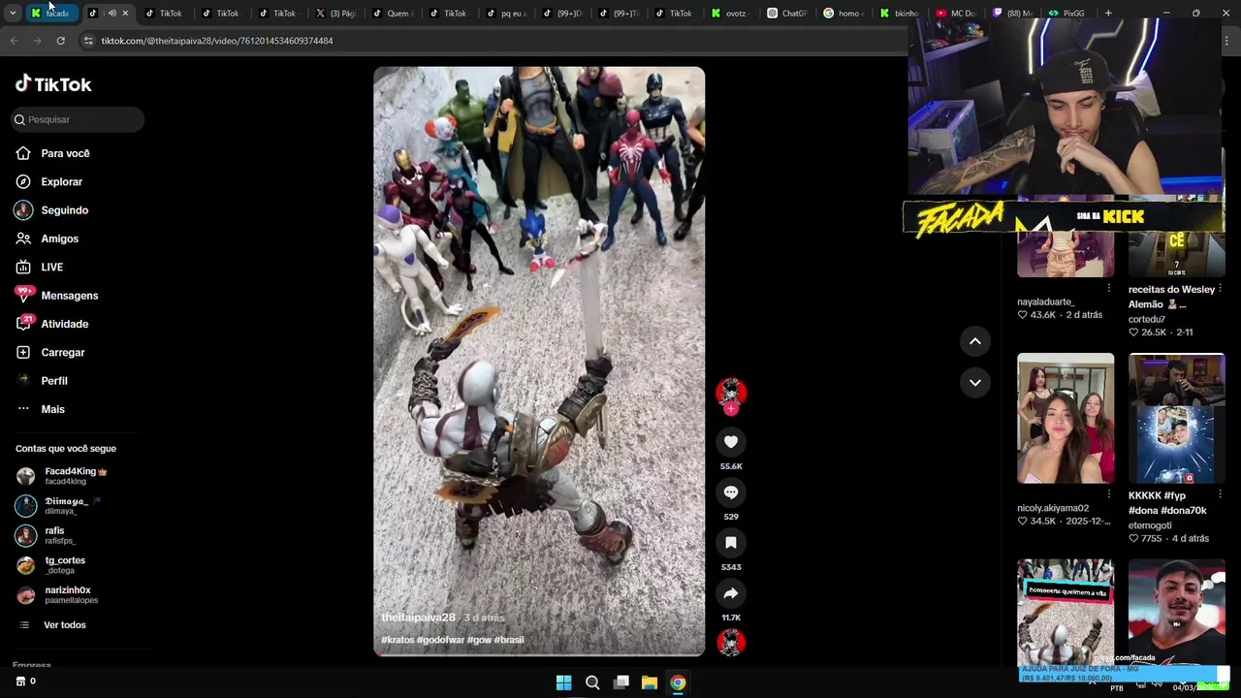Open the browser tab search dropdown
The width and height of the screenshot is (1241, 698).
[x=12, y=14]
